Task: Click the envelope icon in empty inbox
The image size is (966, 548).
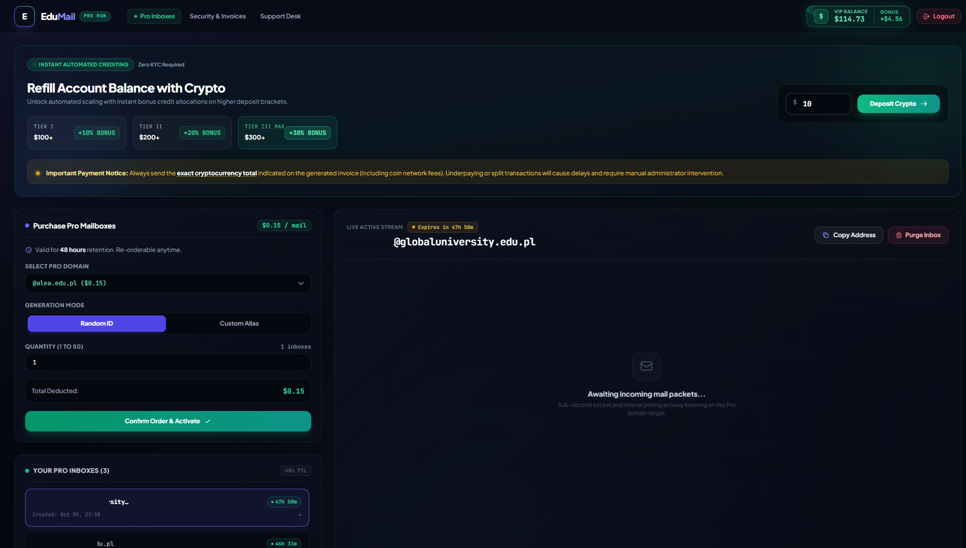Action: [647, 366]
